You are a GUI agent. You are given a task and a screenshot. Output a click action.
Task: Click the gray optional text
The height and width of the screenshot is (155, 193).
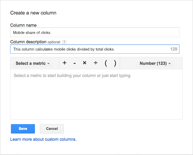[54, 42]
